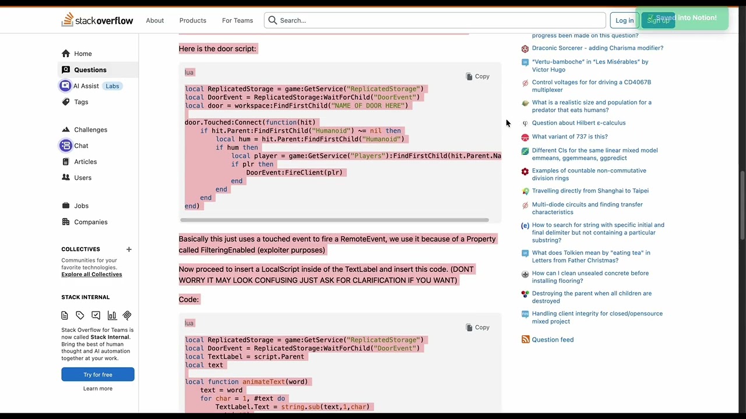Click the Stack Internal checkmark message icon
Viewport: 746px width, 419px height.
click(96, 315)
